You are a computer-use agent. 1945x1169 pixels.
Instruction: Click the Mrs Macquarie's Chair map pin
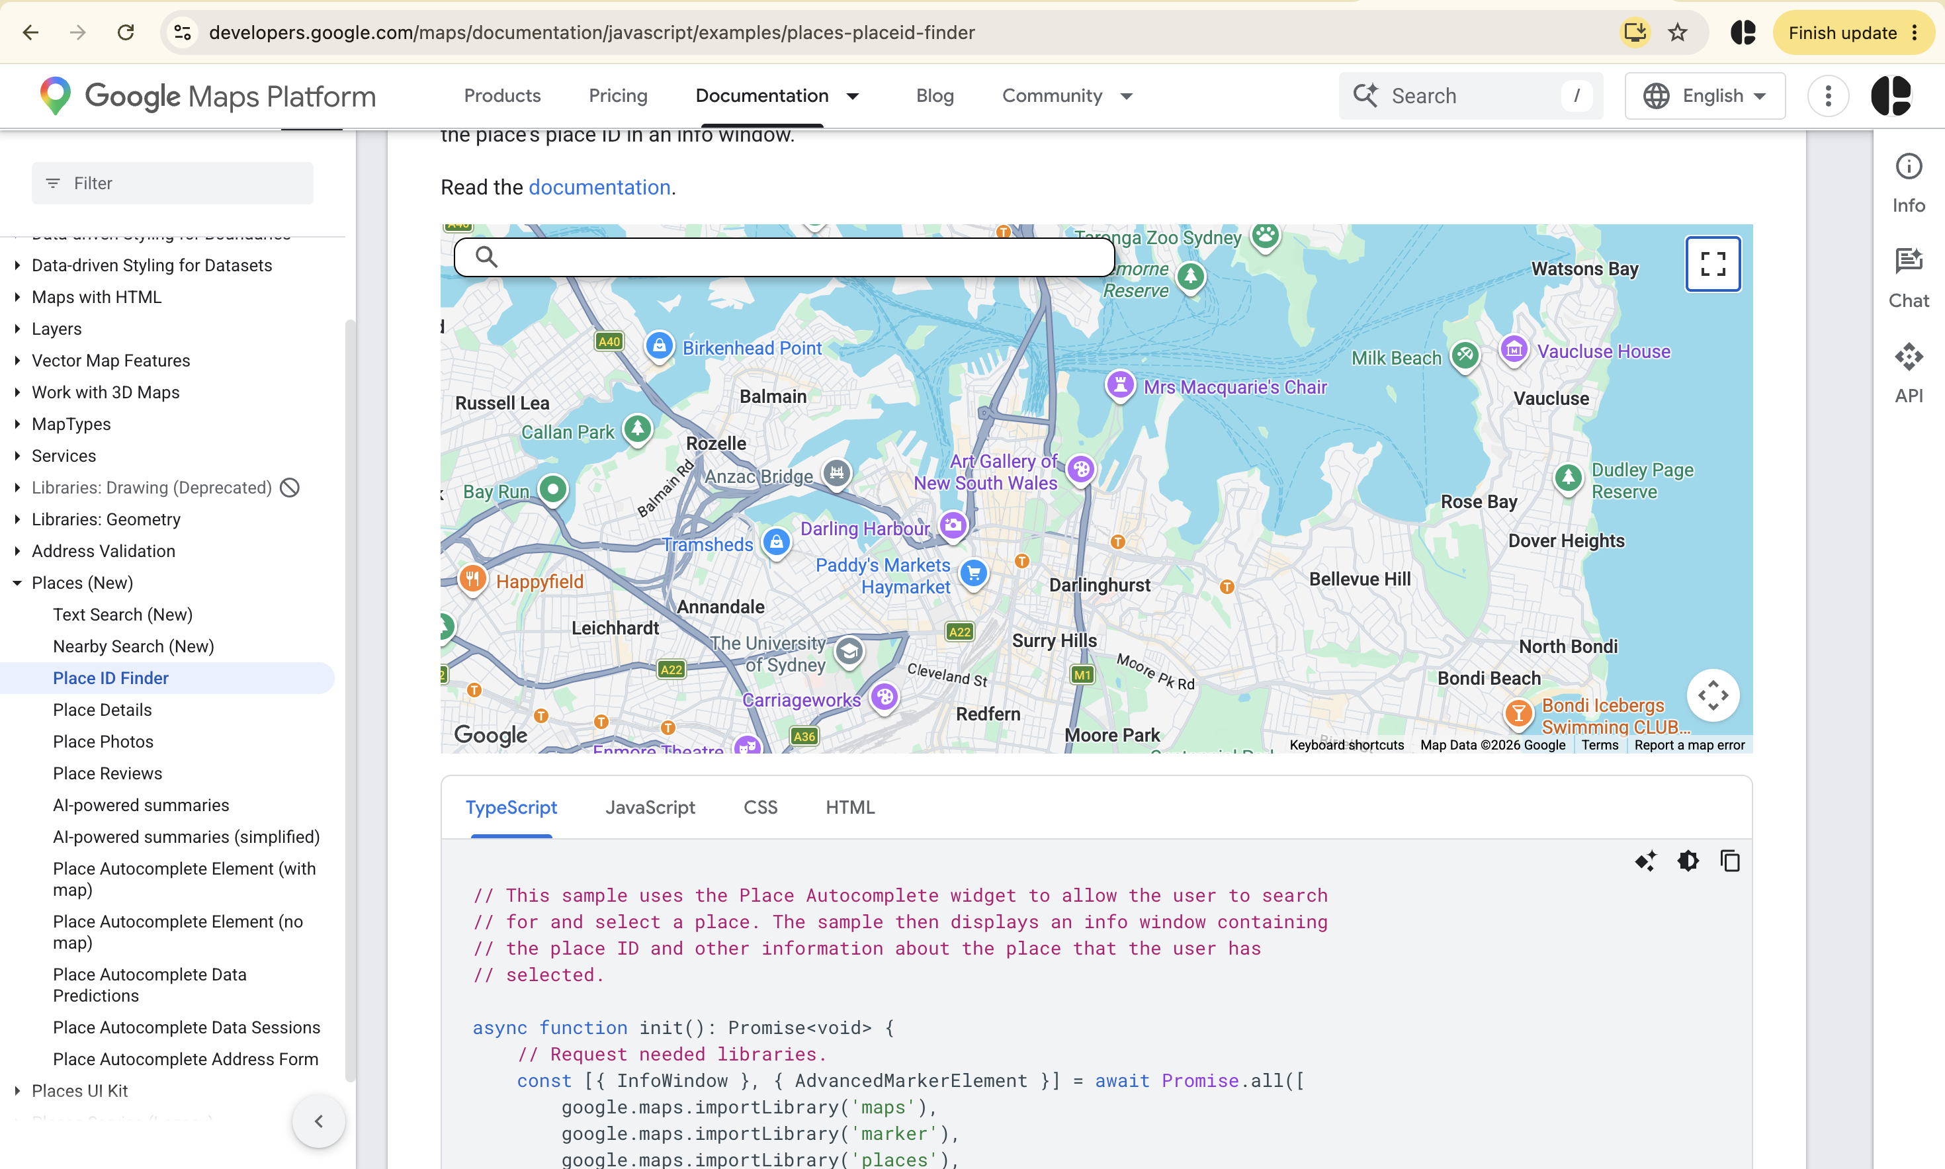(1119, 385)
